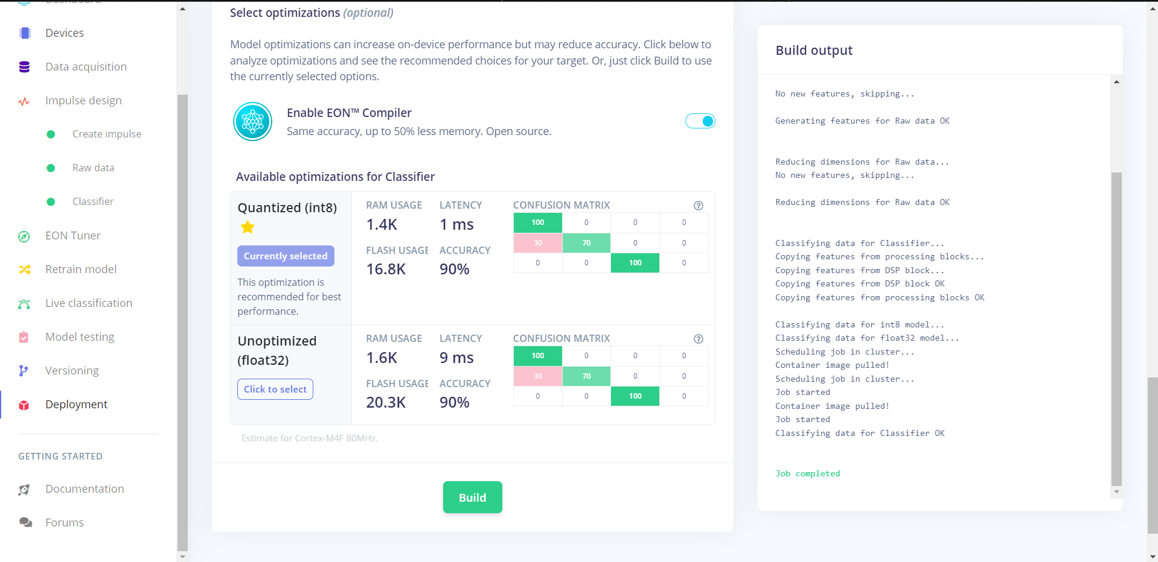
Task: Disable the EON Compiler toggle
Action: click(700, 121)
